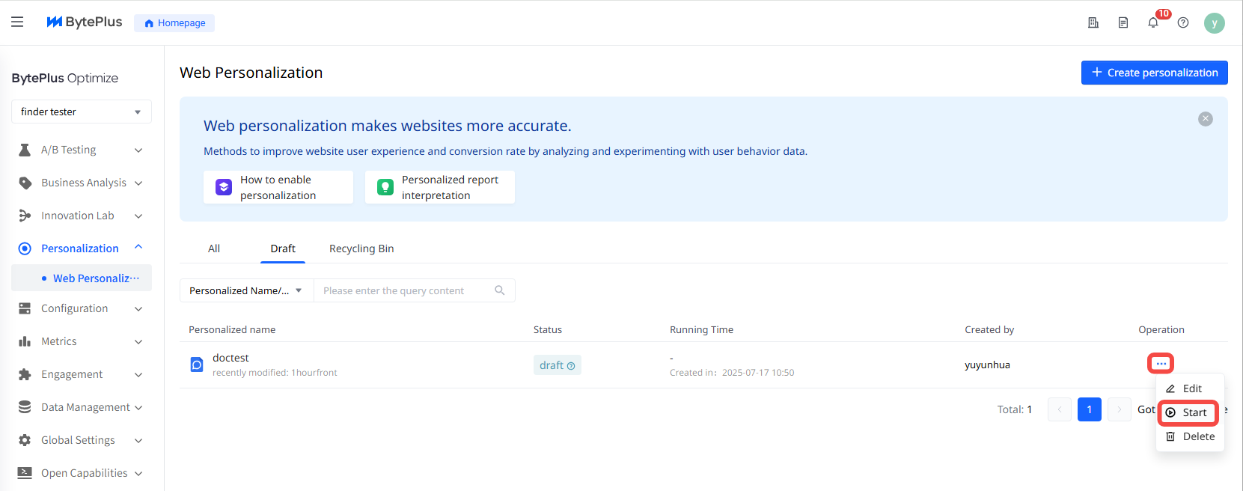1243x491 pixels.
Task: Choose Delete from the operation menu
Action: click(1190, 436)
